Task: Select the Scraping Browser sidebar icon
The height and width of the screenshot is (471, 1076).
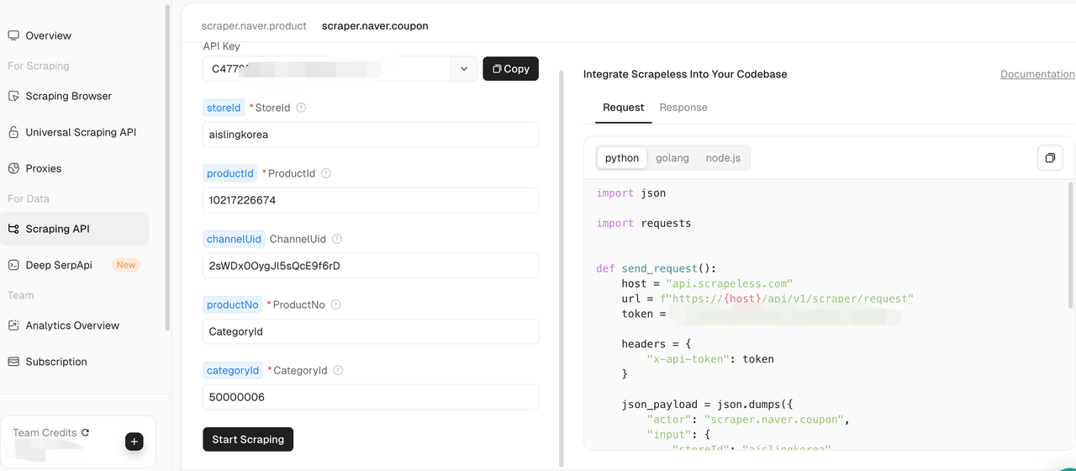Action: click(13, 96)
